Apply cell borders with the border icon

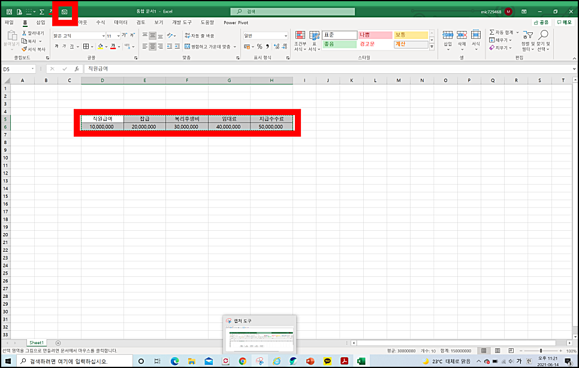tap(86, 47)
